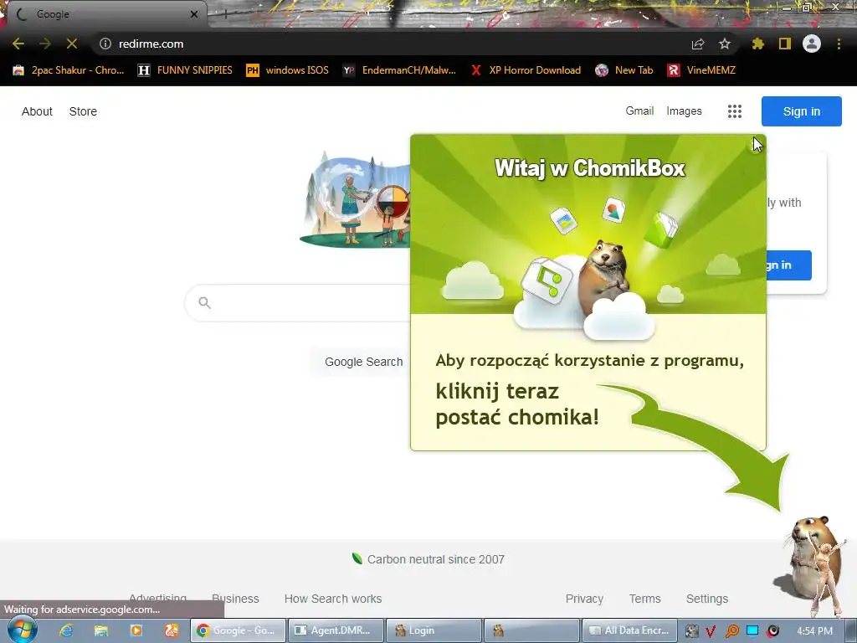Open Images link on Google page
The image size is (857, 643).
(684, 111)
